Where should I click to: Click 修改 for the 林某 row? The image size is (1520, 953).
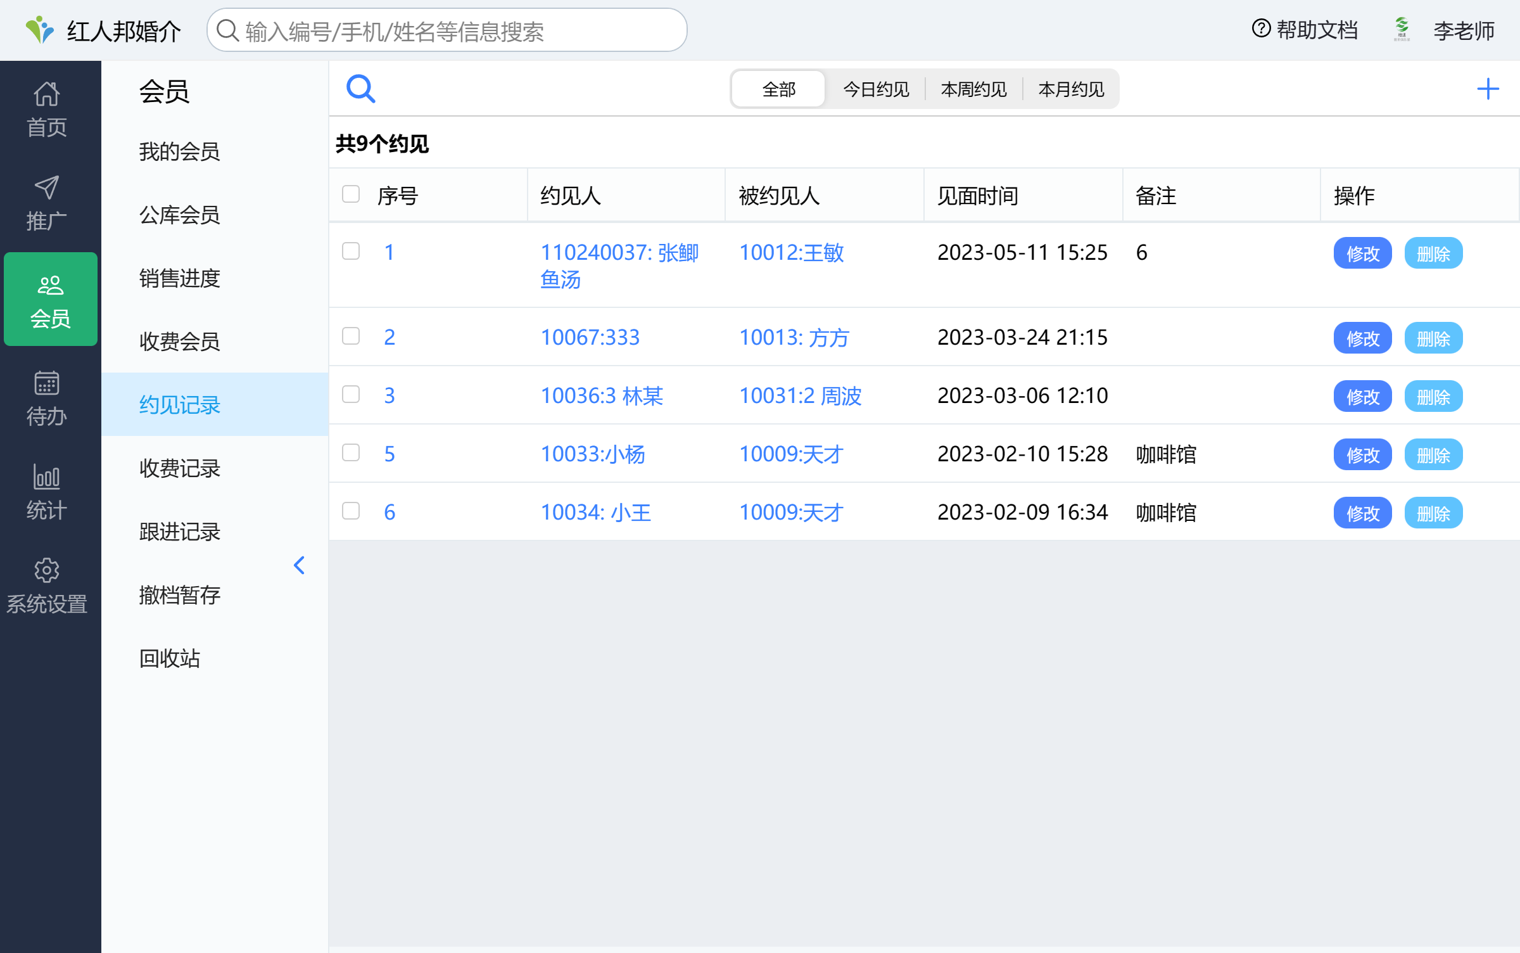click(1363, 396)
